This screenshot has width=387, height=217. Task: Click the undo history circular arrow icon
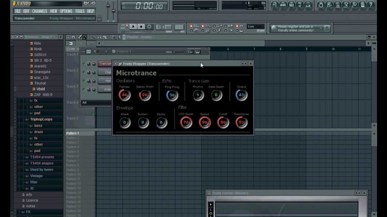321,5
